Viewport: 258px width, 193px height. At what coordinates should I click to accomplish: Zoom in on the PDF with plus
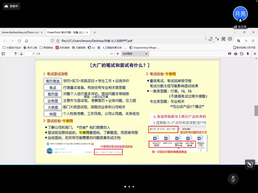click(x=118, y=53)
